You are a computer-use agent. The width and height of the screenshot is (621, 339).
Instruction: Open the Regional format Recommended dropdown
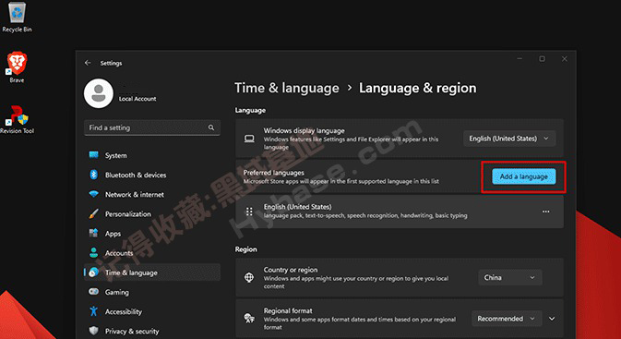[507, 319]
